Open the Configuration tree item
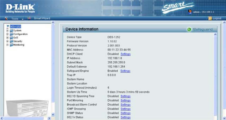Viewport: 226px width, 120px height. click(x=20, y=34)
